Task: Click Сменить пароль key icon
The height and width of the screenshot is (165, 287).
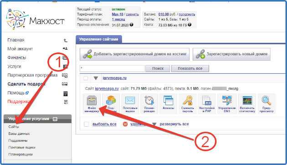Action: [187, 103]
